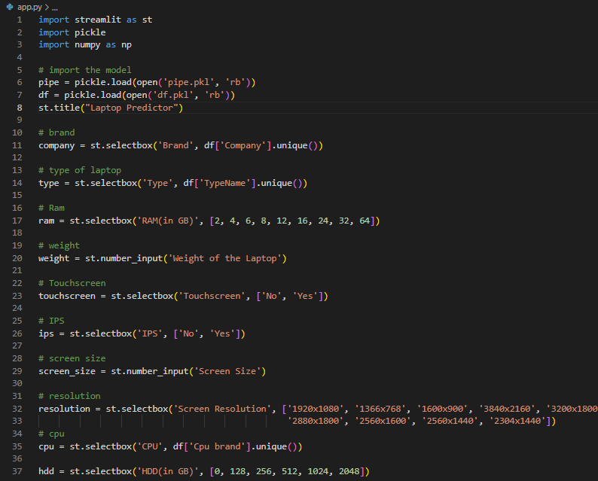The width and height of the screenshot is (598, 481).
Task: Open the breadcrumb ellipsis after app.py
Action: (55, 8)
